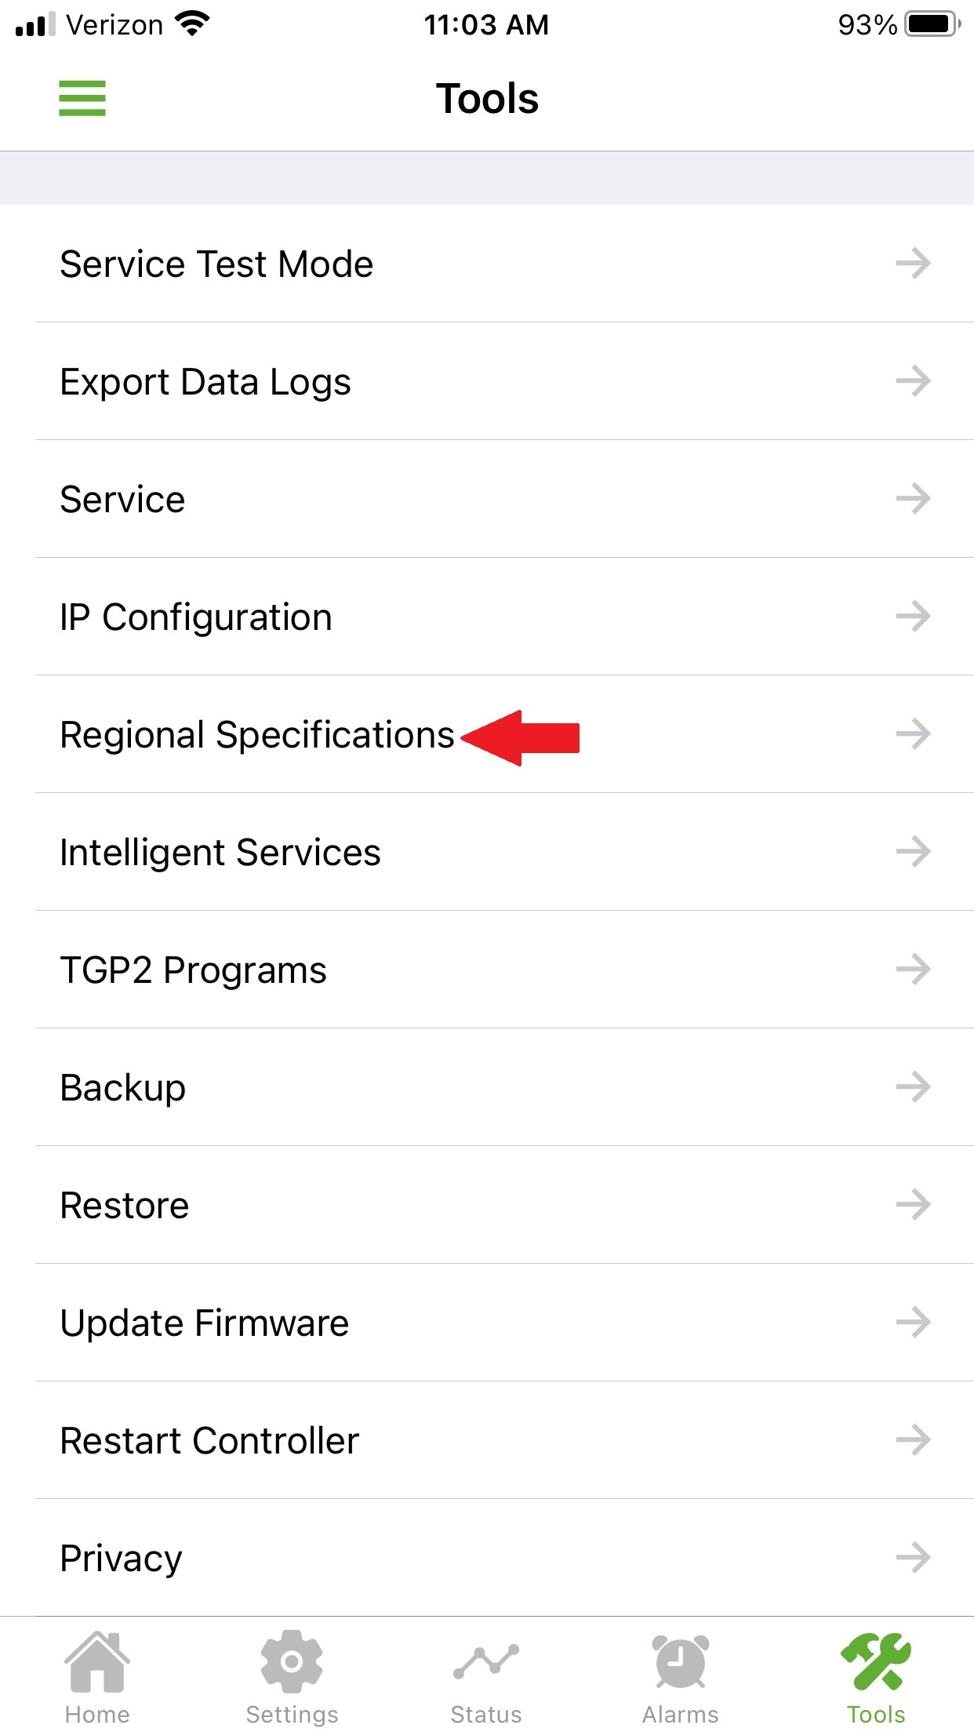Open the Privacy entry
Screen dimensions: 974x1732
pos(122,1559)
